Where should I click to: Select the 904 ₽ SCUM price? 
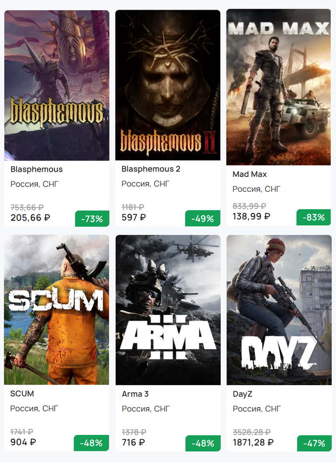click(23, 442)
